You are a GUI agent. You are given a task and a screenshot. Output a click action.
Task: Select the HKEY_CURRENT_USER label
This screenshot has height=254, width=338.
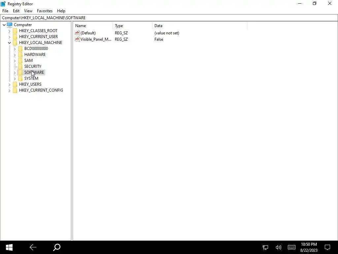[x=38, y=37]
